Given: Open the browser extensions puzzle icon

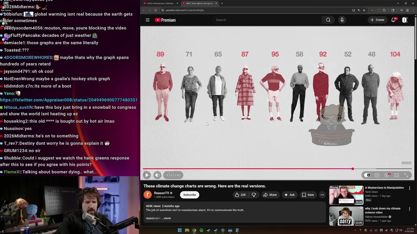Looking at the screenshot, I should point(384,10).
